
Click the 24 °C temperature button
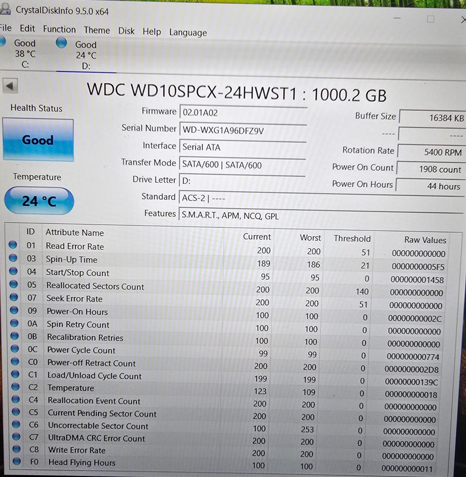39,201
